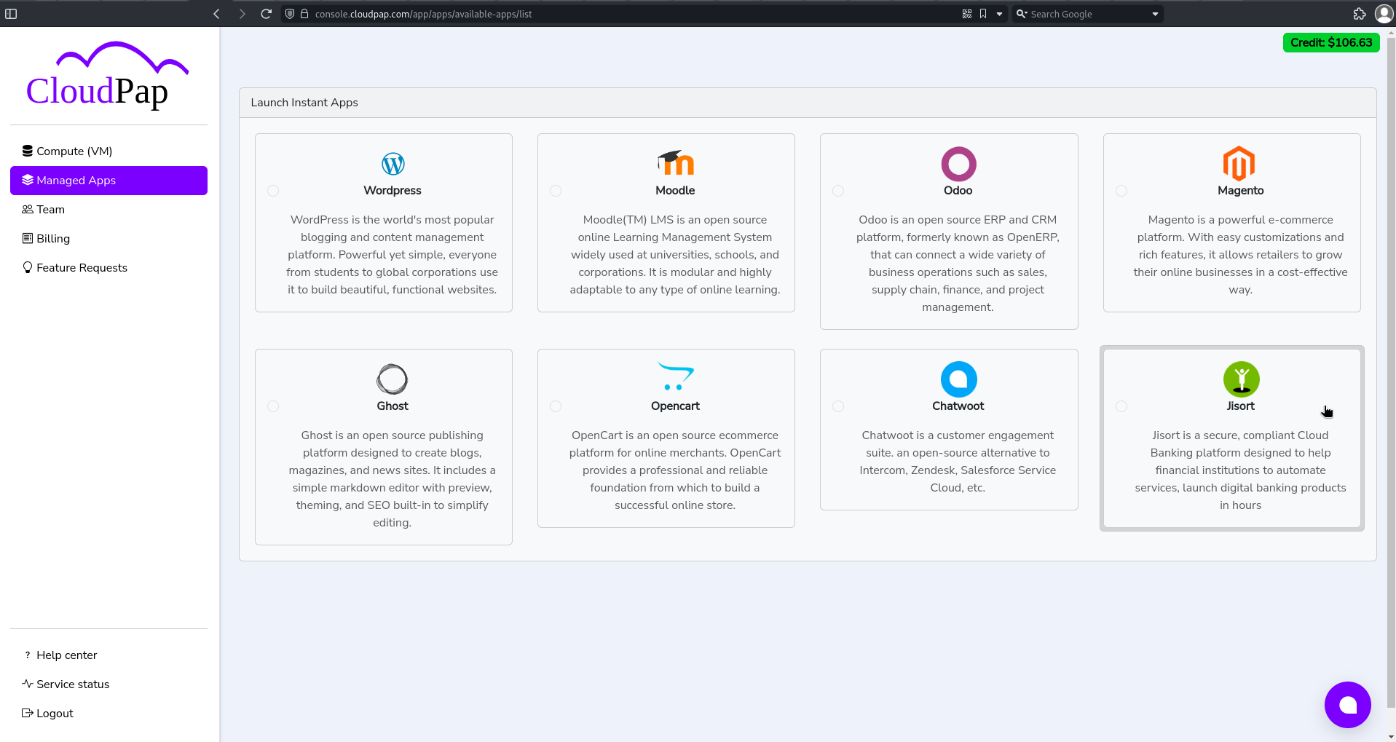This screenshot has width=1396, height=742.
Task: Open the bookmark options dropdown arrow
Action: point(998,13)
